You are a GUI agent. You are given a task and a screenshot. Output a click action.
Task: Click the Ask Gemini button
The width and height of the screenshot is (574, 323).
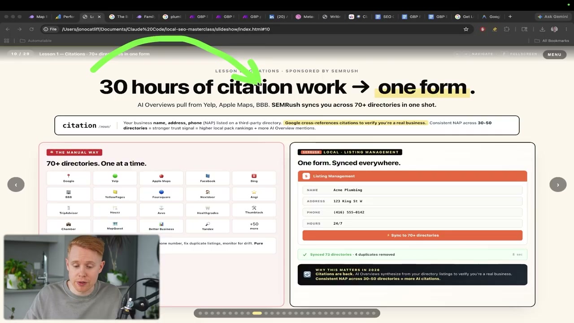tap(552, 17)
